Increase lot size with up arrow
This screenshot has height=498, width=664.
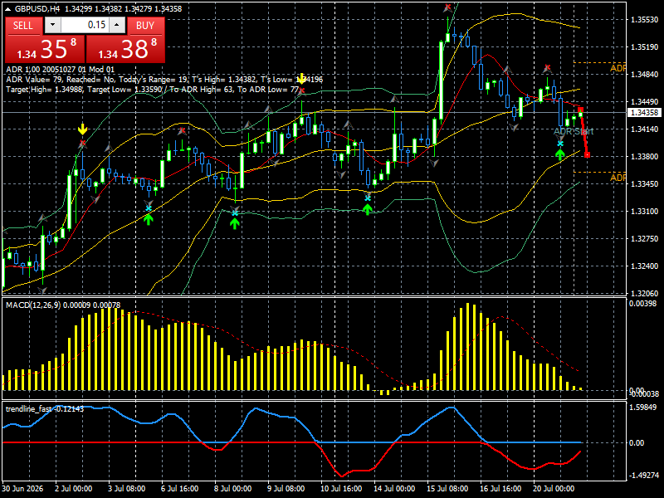[x=117, y=25]
